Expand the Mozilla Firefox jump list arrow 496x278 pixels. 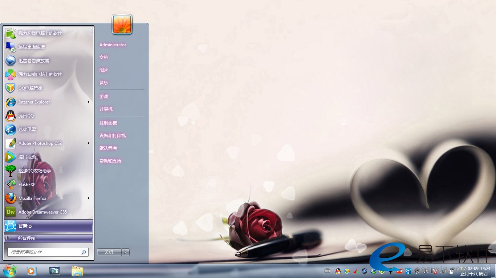pos(89,198)
